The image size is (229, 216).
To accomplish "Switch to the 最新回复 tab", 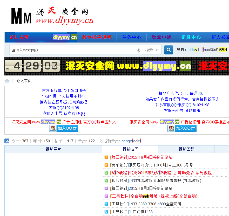I will click(186, 149).
